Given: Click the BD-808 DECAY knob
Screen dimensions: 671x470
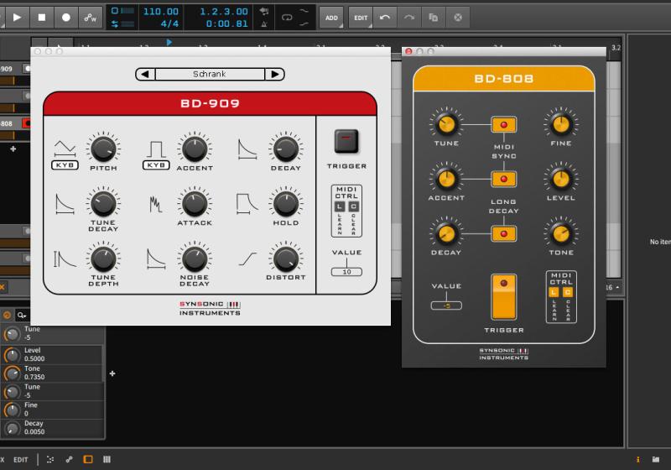Looking at the screenshot, I should tap(446, 233).
